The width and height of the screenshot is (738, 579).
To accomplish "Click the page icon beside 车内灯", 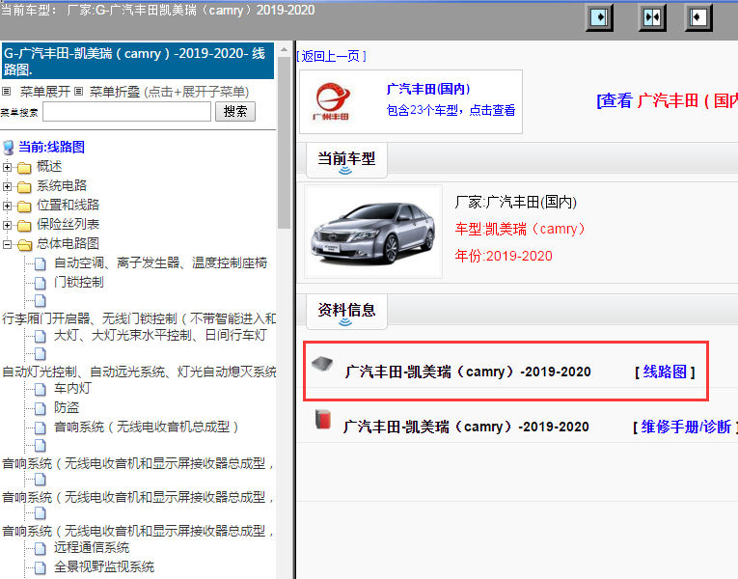I will tap(41, 389).
